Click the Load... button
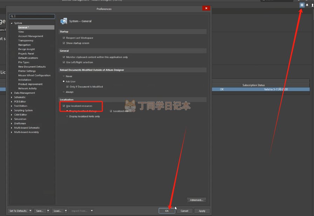The height and width of the screenshot is (216, 314). tap(57, 211)
